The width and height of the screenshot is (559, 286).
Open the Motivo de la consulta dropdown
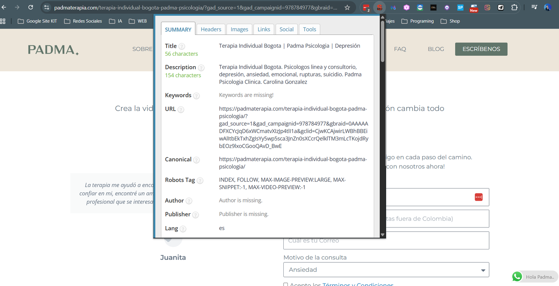click(x=386, y=270)
